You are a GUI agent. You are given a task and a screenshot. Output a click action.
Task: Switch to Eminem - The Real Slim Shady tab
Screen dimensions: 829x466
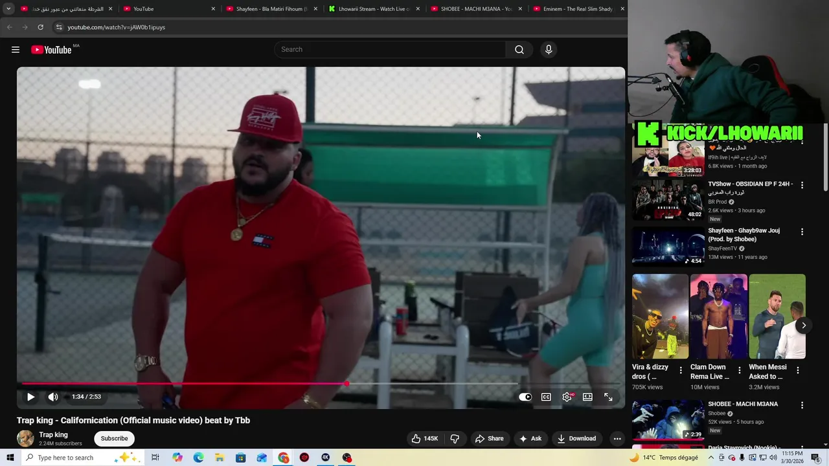pyautogui.click(x=578, y=9)
